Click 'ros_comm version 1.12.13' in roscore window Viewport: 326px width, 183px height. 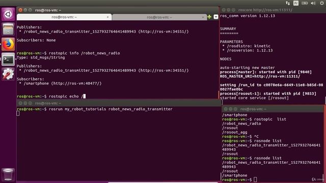click(x=248, y=16)
